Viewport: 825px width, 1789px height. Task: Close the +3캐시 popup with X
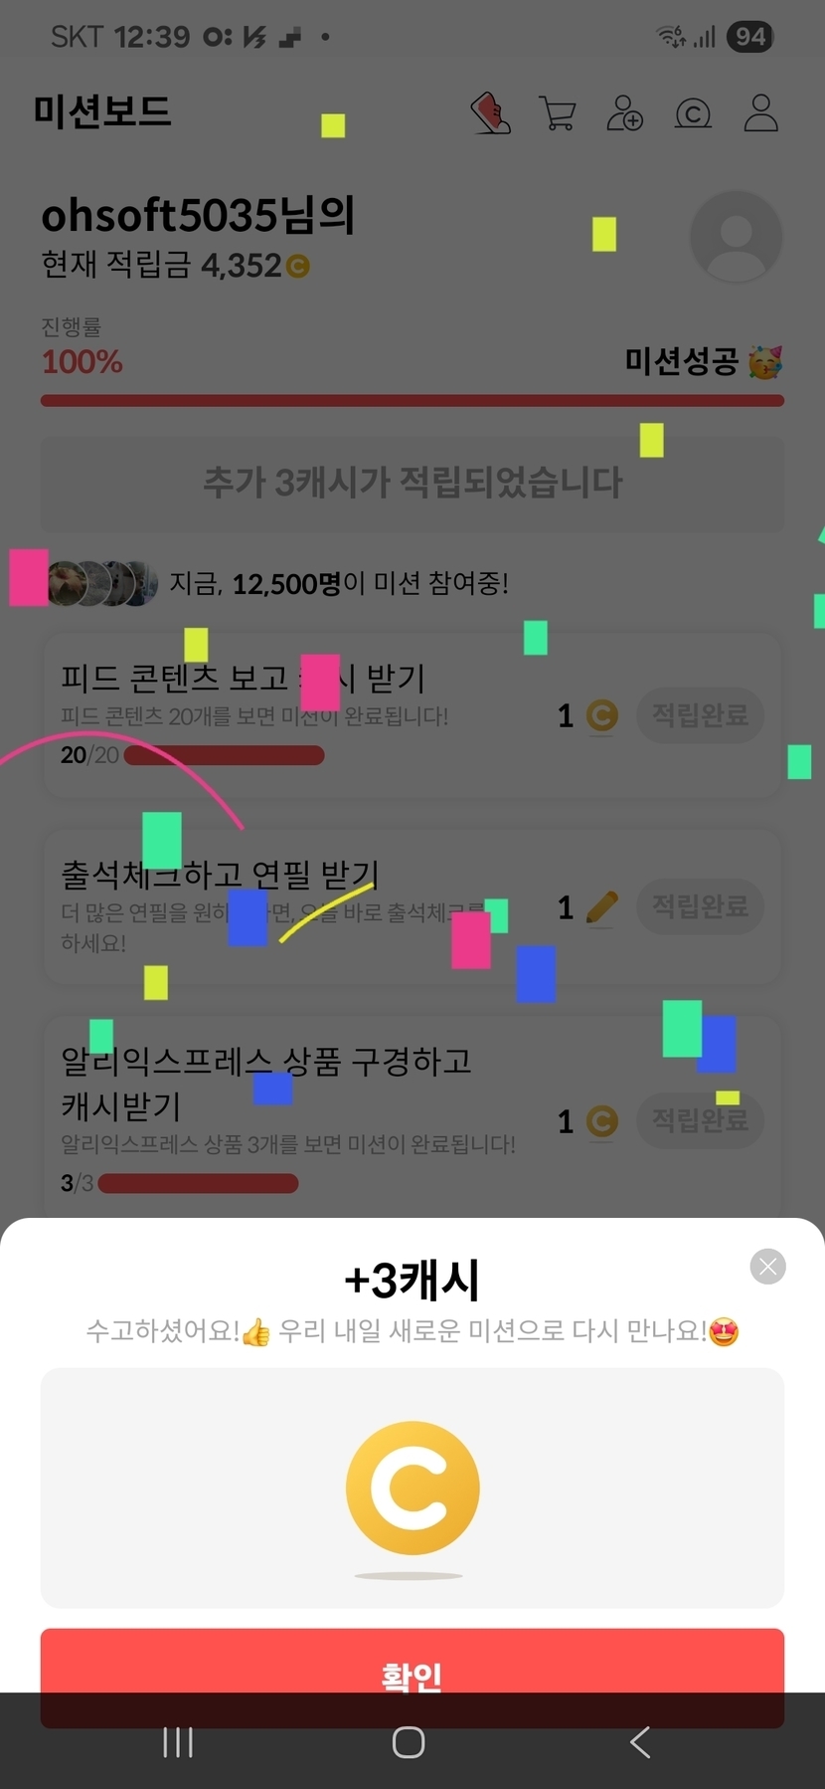767,1267
